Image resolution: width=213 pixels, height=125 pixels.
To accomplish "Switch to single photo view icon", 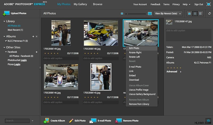I will [x=189, y=14].
